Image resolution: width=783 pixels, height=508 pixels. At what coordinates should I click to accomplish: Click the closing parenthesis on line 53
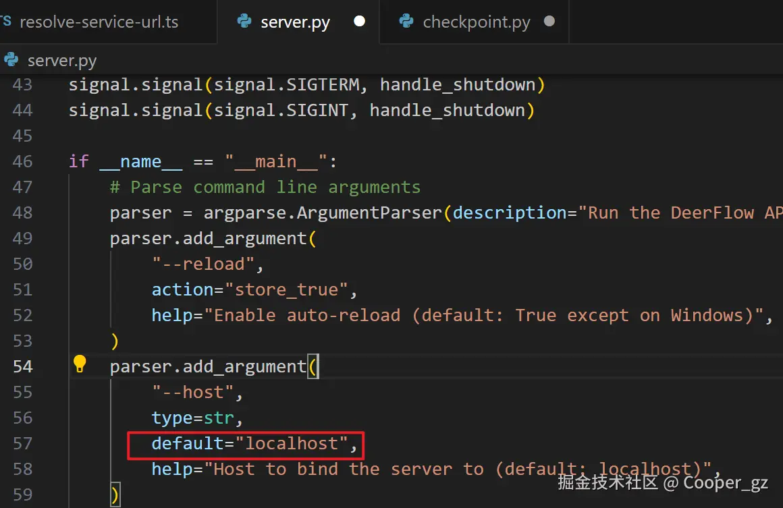click(x=115, y=341)
